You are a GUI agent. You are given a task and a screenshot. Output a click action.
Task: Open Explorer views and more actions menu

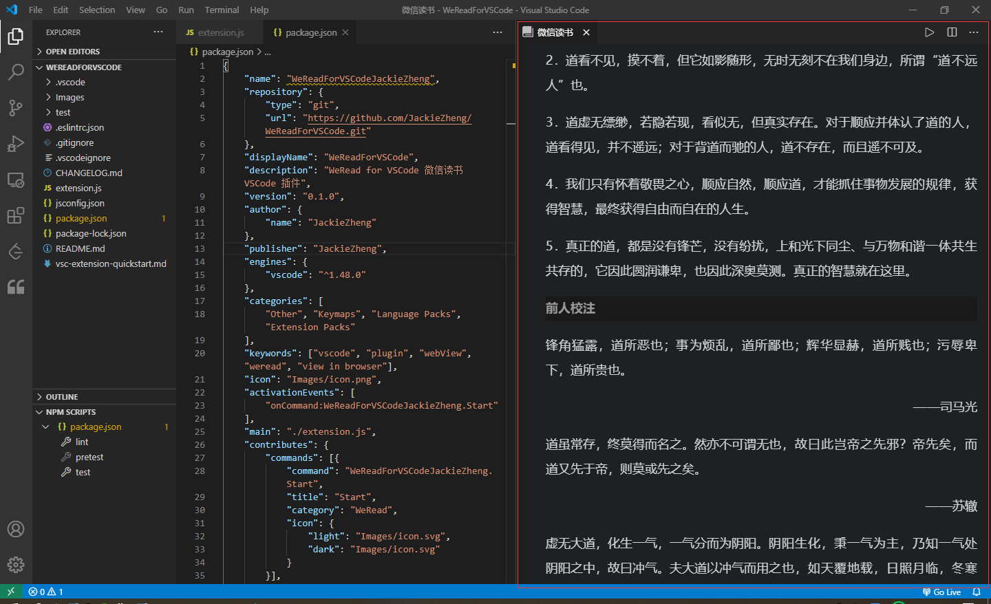tap(158, 32)
